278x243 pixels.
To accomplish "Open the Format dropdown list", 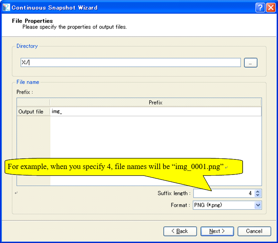I will [x=258, y=205].
